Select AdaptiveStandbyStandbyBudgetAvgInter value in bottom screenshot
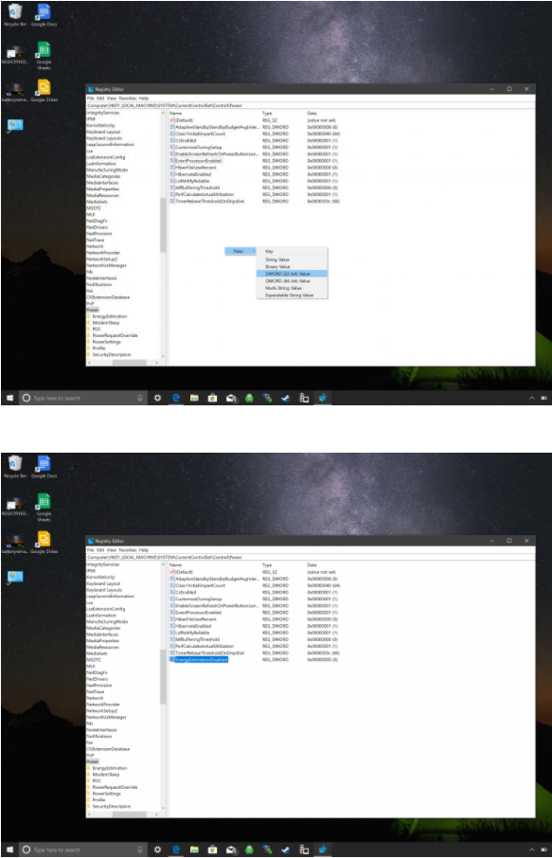This screenshot has height=858, width=552. pyautogui.click(x=217, y=579)
